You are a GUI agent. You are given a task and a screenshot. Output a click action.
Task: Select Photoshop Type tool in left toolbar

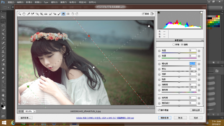(3, 82)
